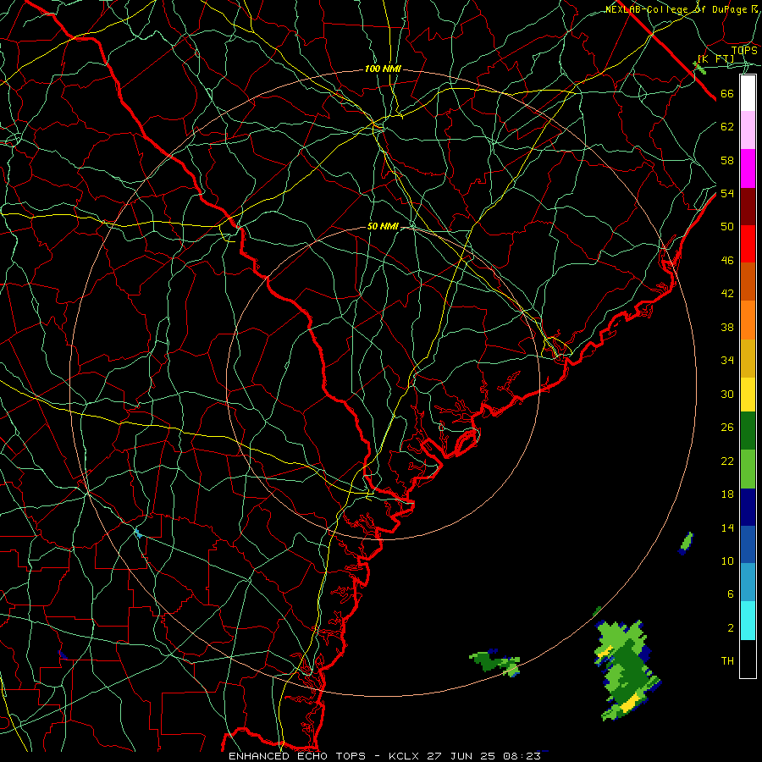Click the "ENHANCED ECHO TOPS" product title
Viewport: 762px width, 762px height.
click(x=297, y=756)
